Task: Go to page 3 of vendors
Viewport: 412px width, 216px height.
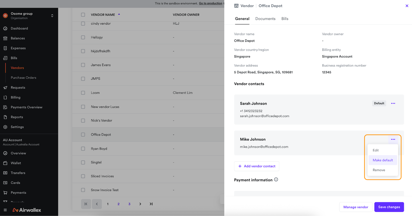Action: [x=129, y=204]
